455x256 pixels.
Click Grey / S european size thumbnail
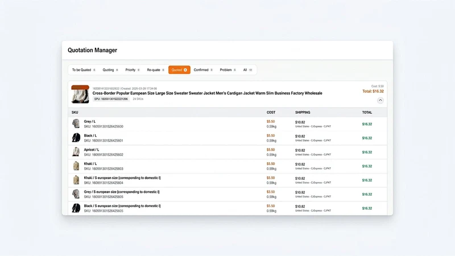point(76,194)
